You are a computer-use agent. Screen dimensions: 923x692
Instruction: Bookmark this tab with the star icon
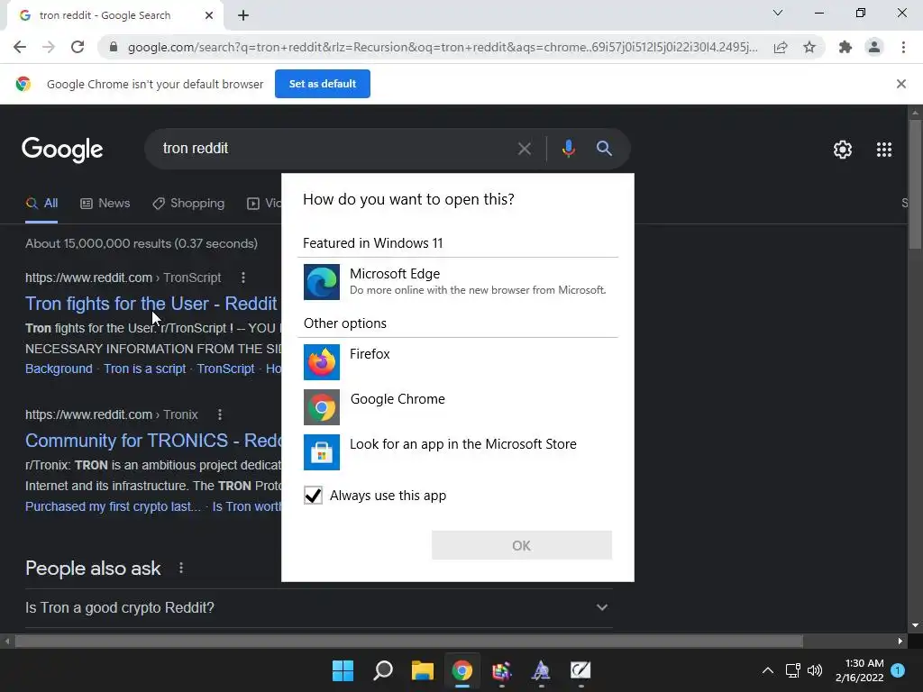(x=809, y=47)
